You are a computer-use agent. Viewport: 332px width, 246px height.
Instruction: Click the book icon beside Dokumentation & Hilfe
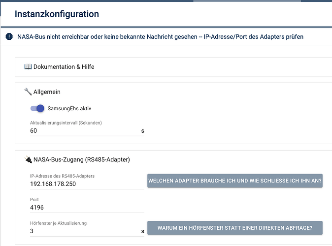click(28, 66)
